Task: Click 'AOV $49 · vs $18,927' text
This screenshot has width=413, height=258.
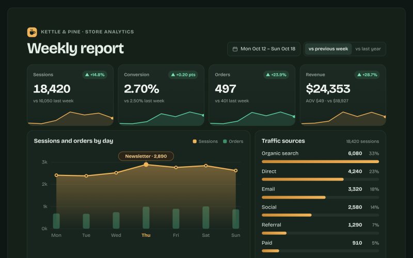Action: [327, 101]
